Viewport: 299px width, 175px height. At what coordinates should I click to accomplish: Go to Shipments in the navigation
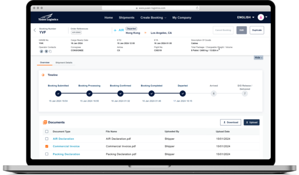pyautogui.click(x=126, y=18)
